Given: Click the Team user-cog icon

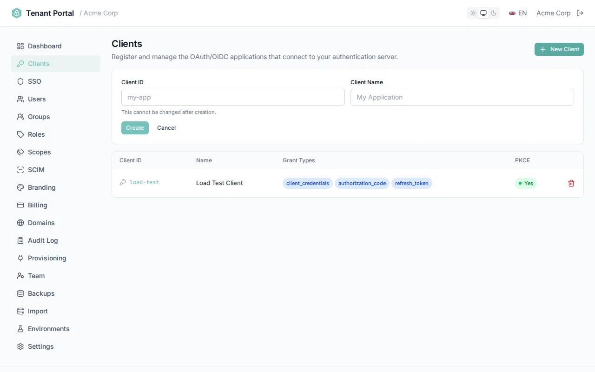Looking at the screenshot, I should tap(20, 276).
